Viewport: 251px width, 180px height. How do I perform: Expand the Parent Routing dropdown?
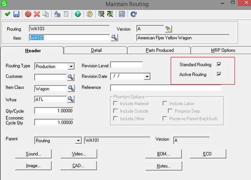click(78, 140)
